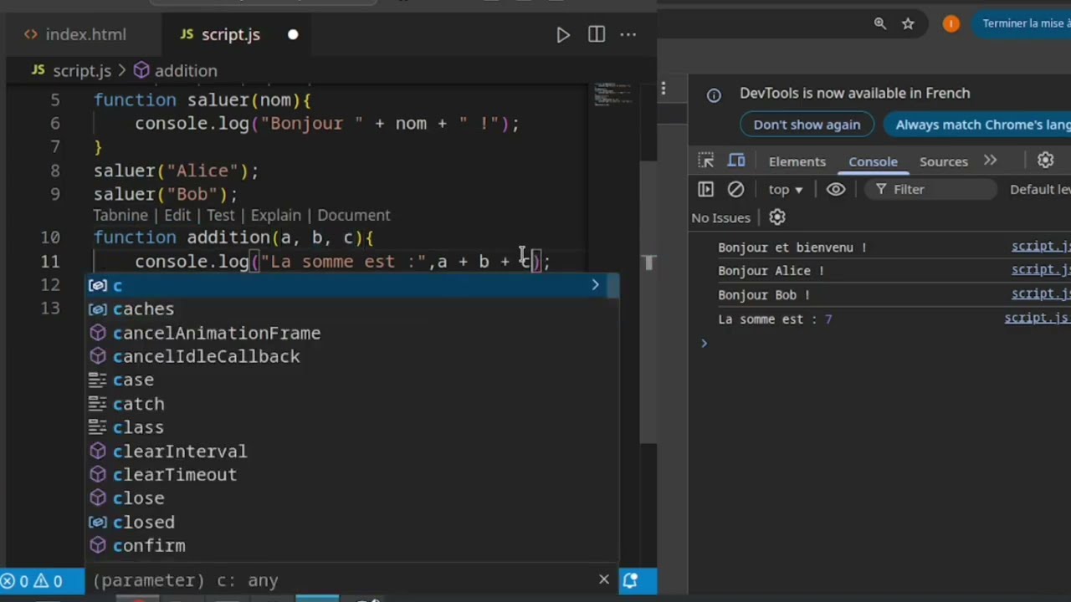
Task: Click 'Always match Chrome's language' button
Action: tap(977, 125)
